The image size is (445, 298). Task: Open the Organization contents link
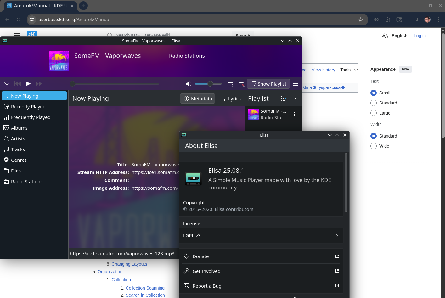tap(110, 272)
